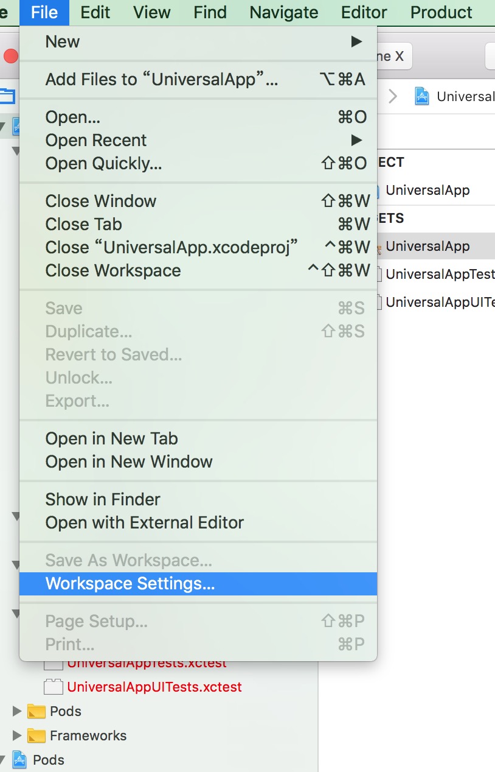Select the Pods project in navigator
The image size is (495, 772).
point(49,760)
